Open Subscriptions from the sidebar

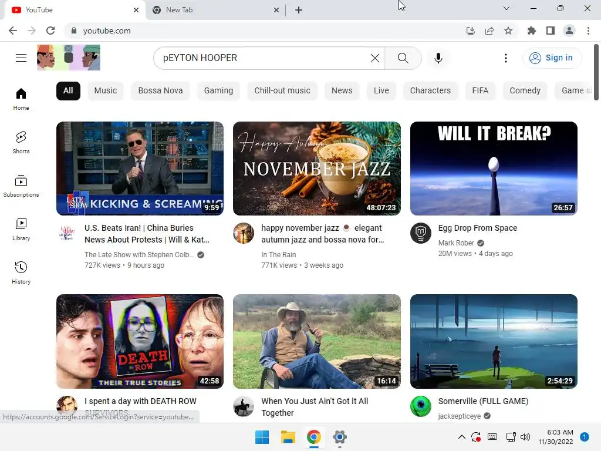pos(21,186)
